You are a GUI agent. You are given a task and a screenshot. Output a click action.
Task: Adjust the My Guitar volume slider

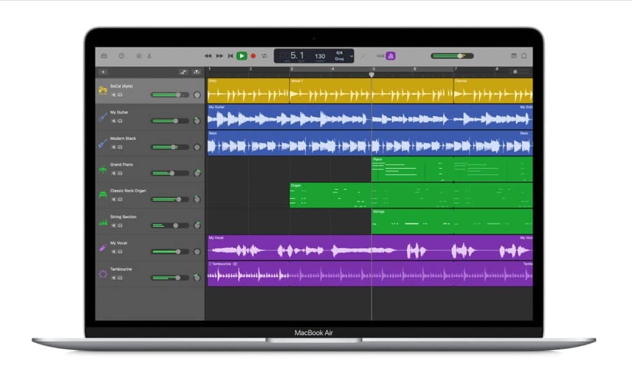[x=170, y=121]
